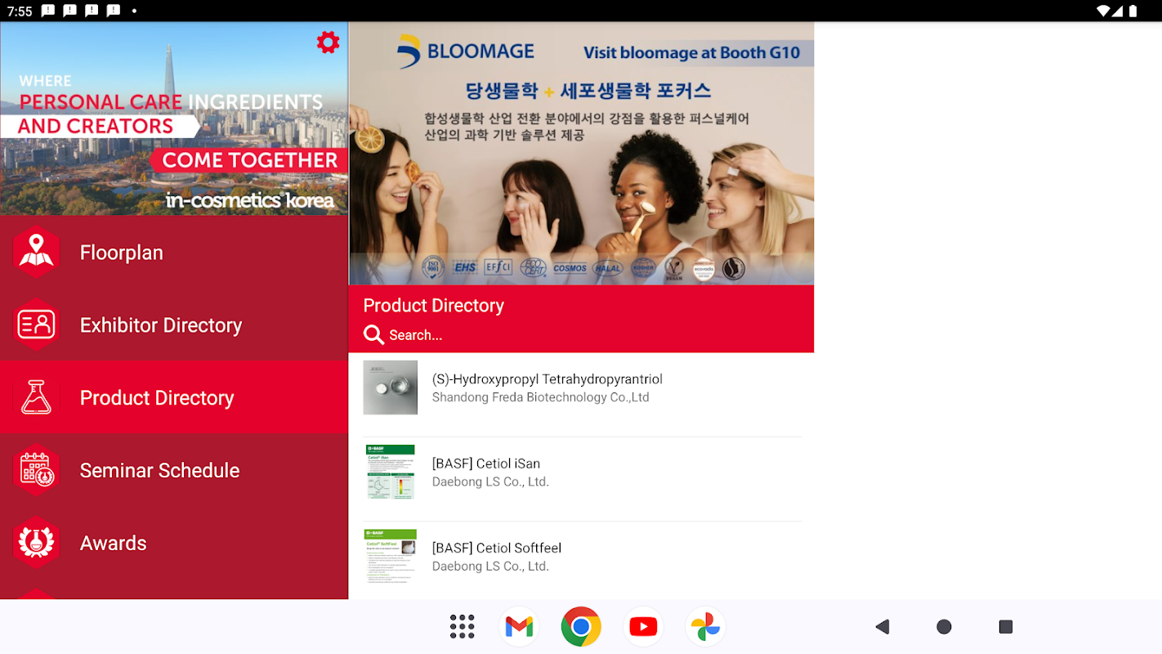
Task: Click the Exhibitor Directory card icon
Action: tap(37, 325)
